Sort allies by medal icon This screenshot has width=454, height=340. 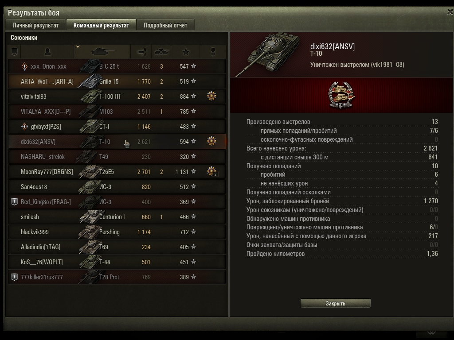pyautogui.click(x=213, y=52)
